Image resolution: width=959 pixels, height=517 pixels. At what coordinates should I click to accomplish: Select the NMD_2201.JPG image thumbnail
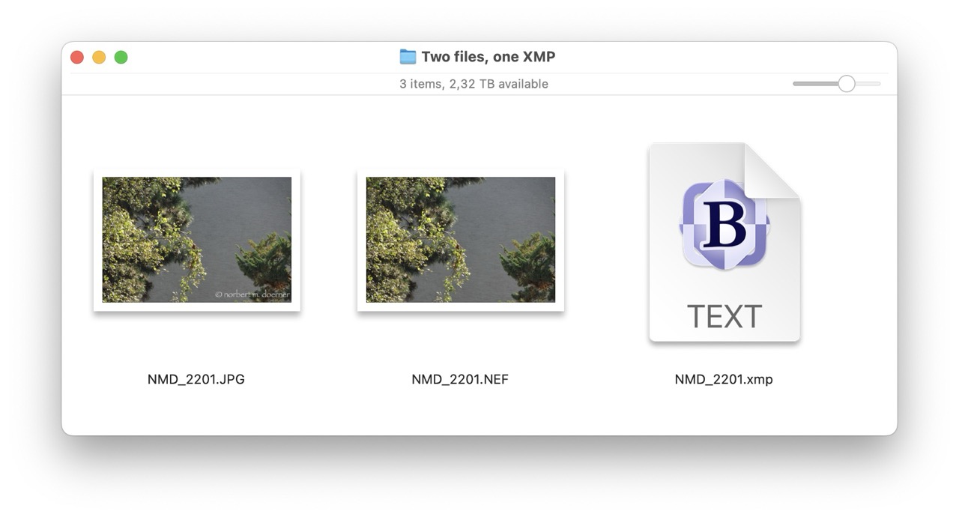click(x=197, y=240)
